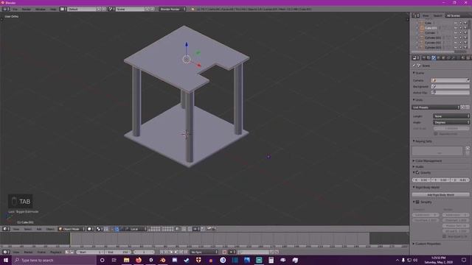Select Cube.001 in the outliner
472x265 pixels.
coord(431,28)
